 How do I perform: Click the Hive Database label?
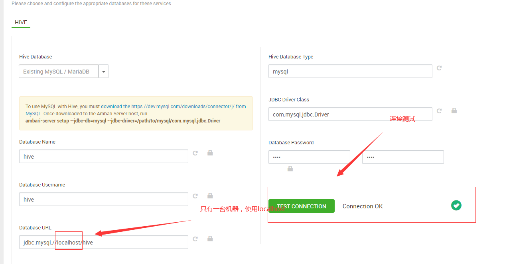pyautogui.click(x=36, y=57)
